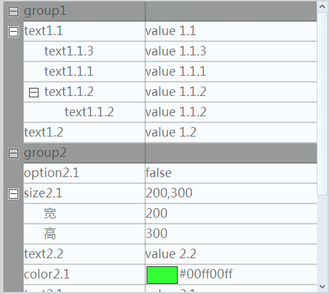Collapse the group1 section
This screenshot has height=294, width=329.
[14, 11]
